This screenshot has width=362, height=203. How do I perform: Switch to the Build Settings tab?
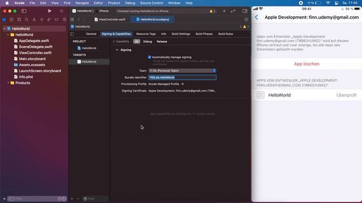[181, 34]
